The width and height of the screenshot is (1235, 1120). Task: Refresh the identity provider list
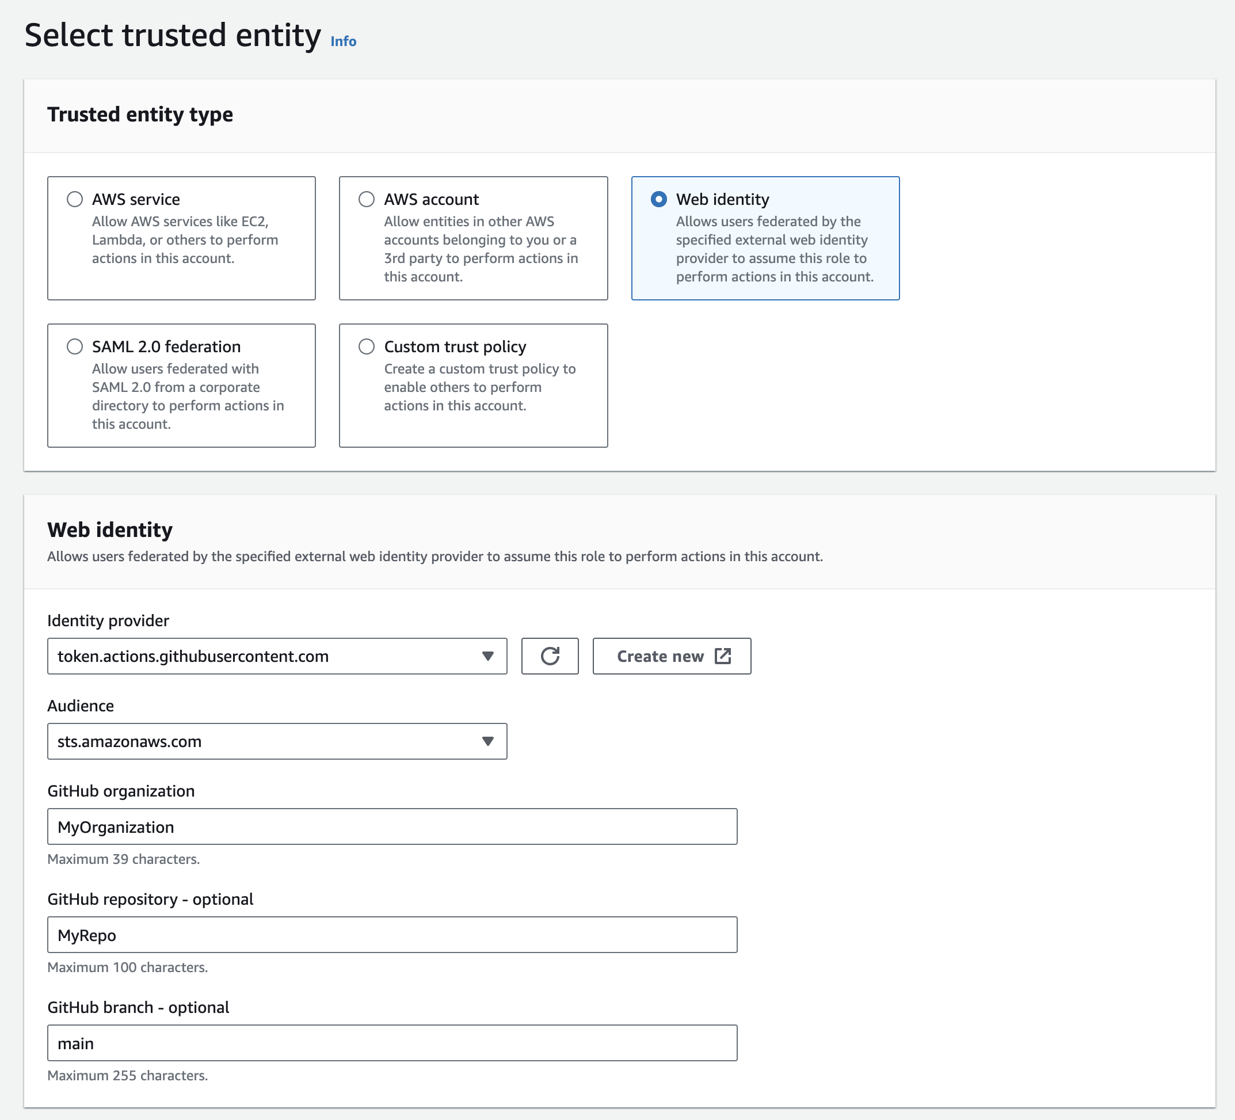click(550, 656)
